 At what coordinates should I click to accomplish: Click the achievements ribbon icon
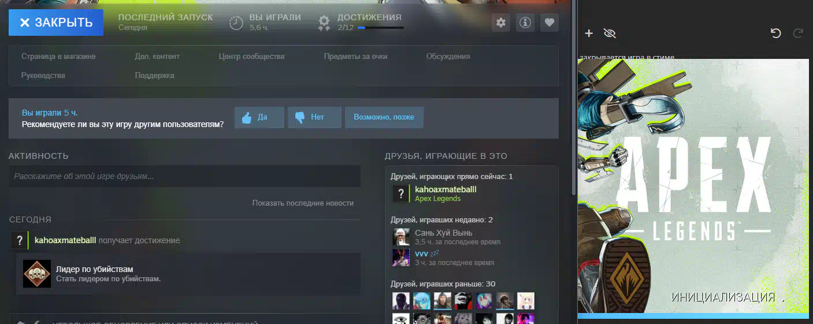325,23
